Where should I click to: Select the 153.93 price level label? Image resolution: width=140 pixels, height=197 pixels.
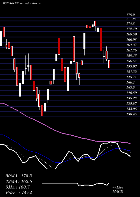[132, 66]
